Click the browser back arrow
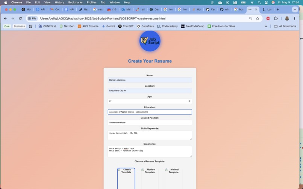Image resolution: width=303 pixels, height=189 pixels. click(5, 18)
